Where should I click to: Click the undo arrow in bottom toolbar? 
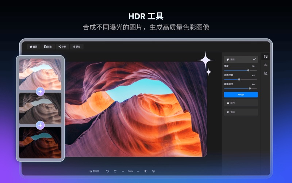(x=107, y=171)
